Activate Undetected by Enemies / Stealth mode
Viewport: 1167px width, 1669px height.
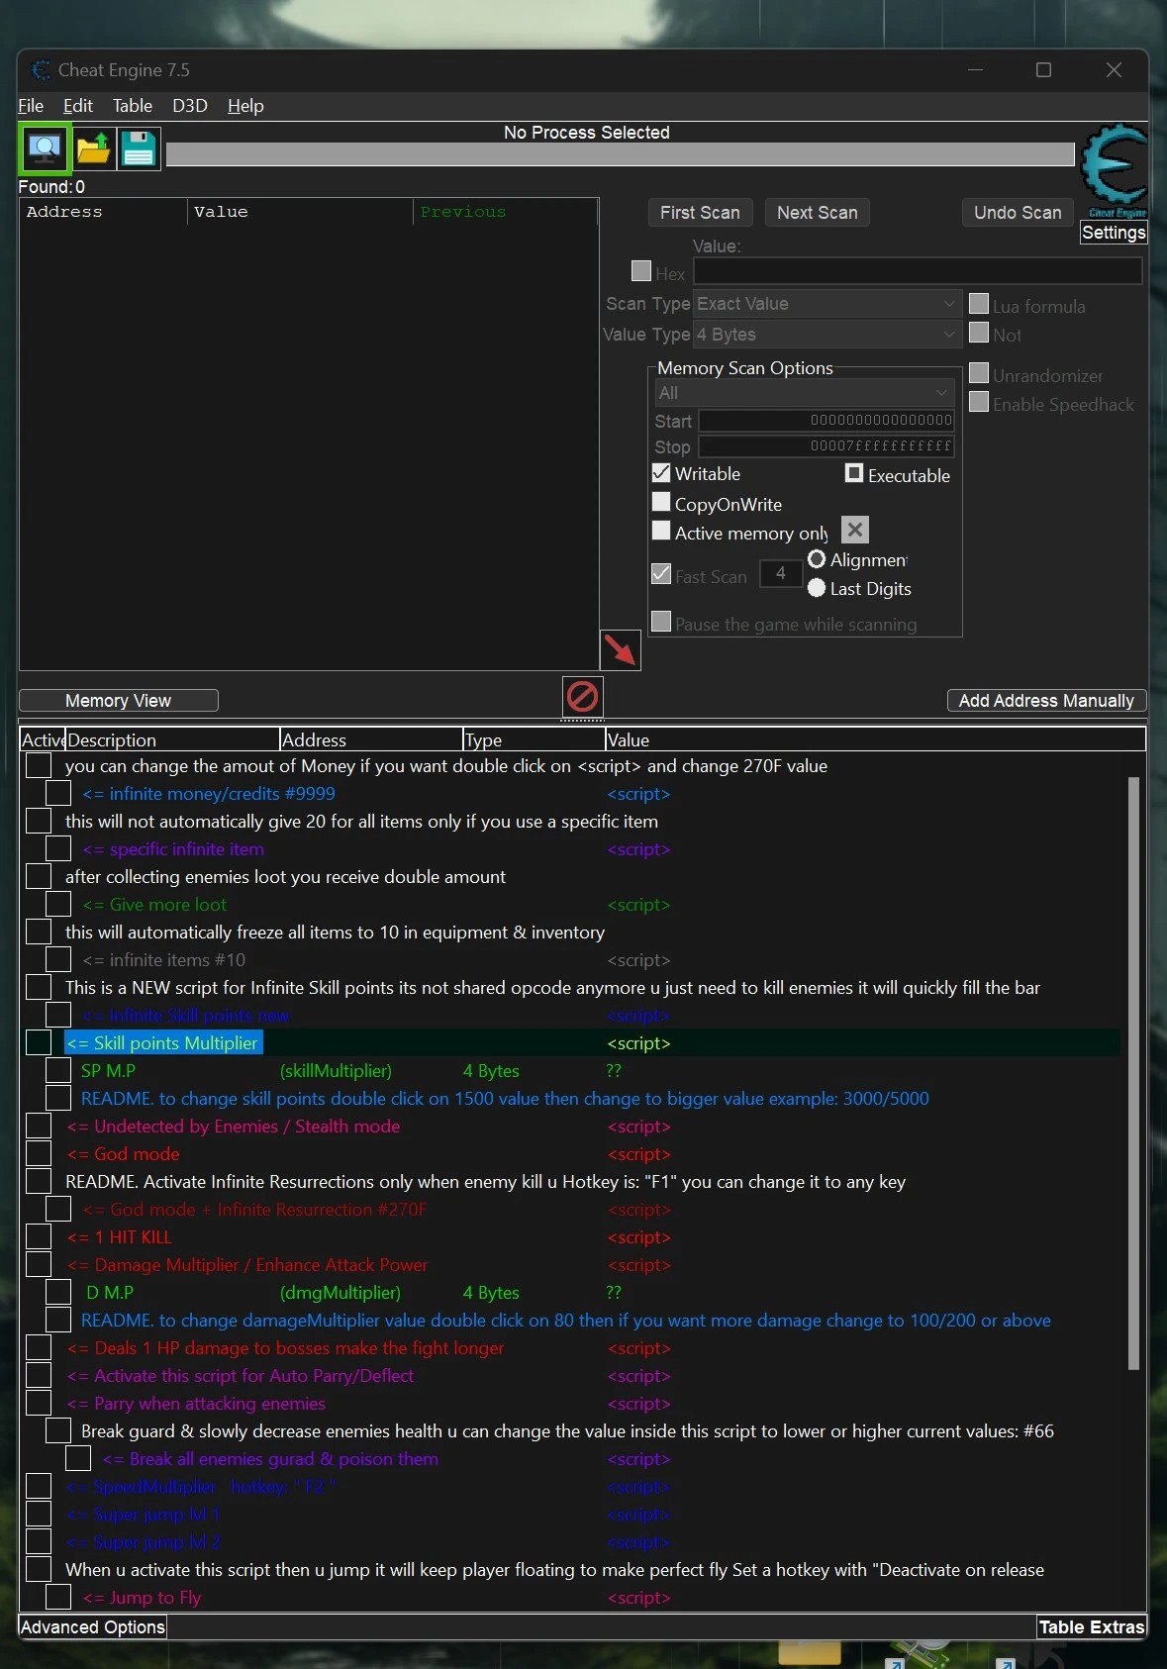[39, 1126]
